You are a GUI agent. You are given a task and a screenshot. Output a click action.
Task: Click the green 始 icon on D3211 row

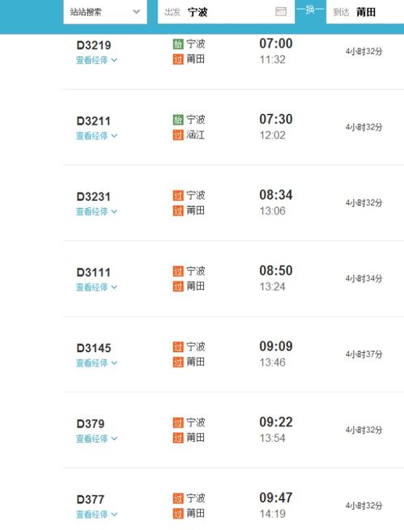(x=178, y=120)
